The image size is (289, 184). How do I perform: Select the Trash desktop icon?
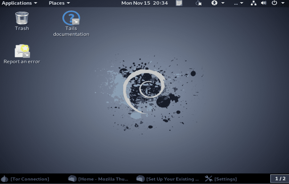[x=22, y=21]
